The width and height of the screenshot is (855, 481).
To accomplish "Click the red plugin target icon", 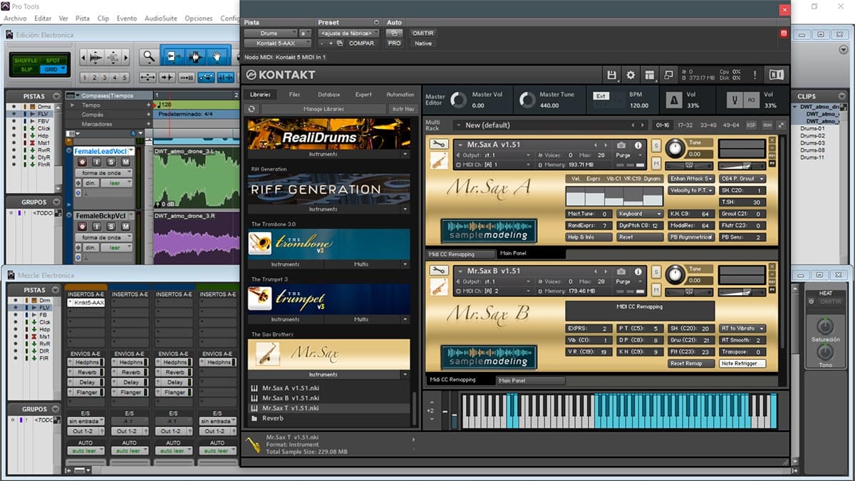I will tap(783, 33).
